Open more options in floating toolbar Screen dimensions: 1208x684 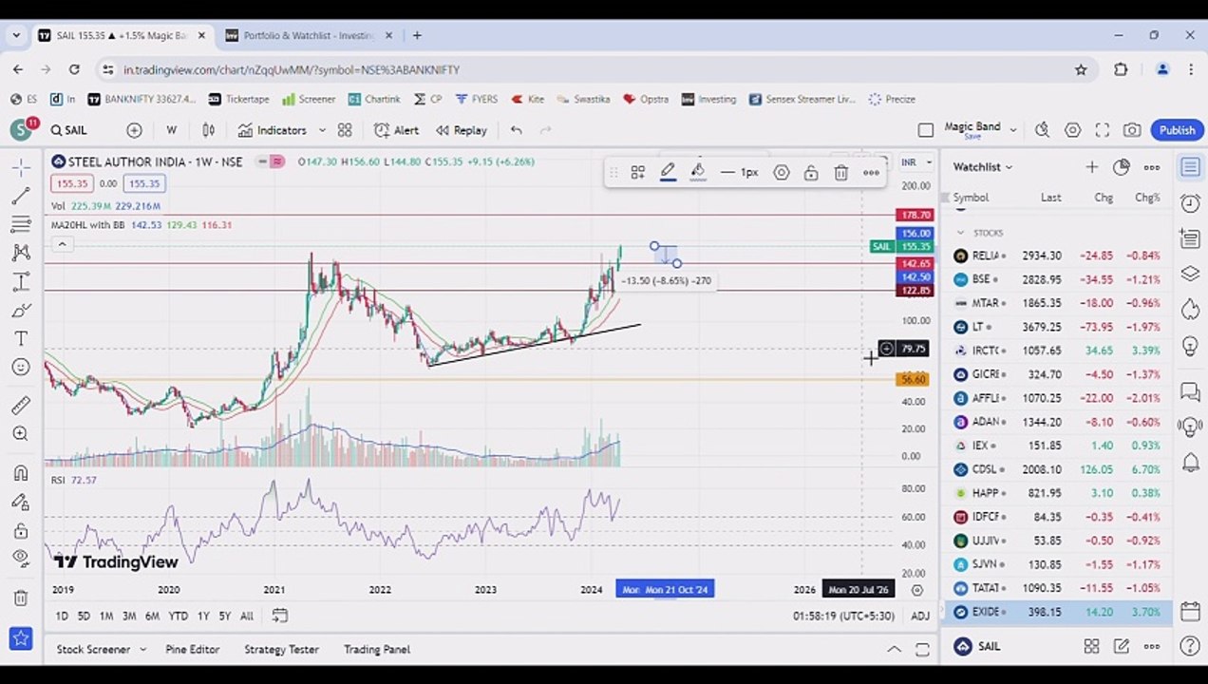(871, 173)
